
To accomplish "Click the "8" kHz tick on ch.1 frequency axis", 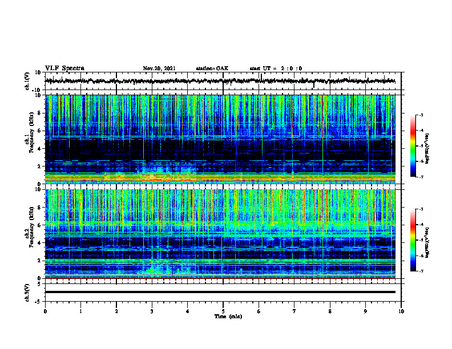I will pos(40,113).
